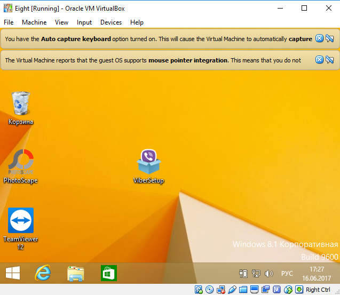The width and height of the screenshot is (340, 295).
Task: Open the Input menu
Action: coord(84,22)
